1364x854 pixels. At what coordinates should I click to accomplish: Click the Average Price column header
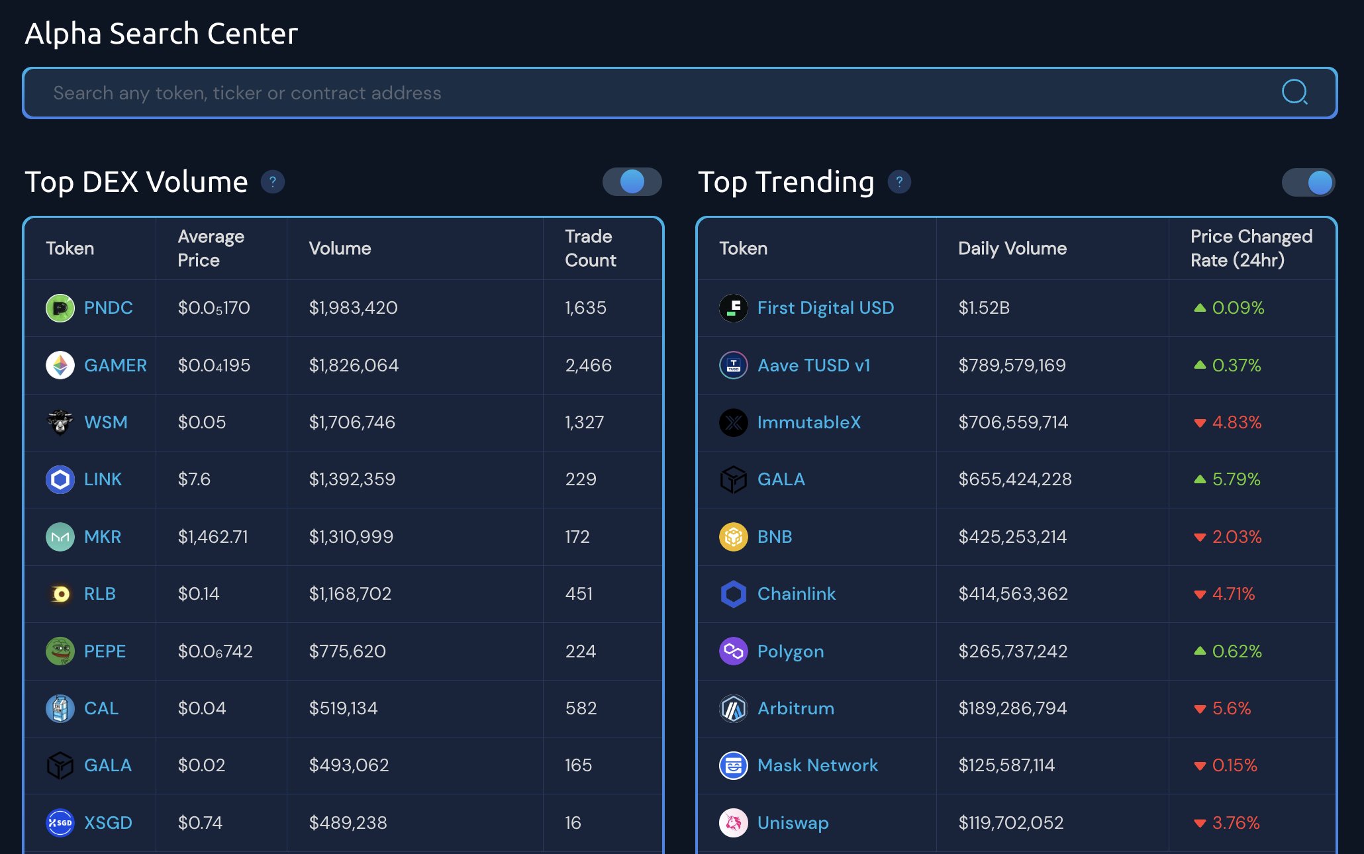tap(211, 248)
